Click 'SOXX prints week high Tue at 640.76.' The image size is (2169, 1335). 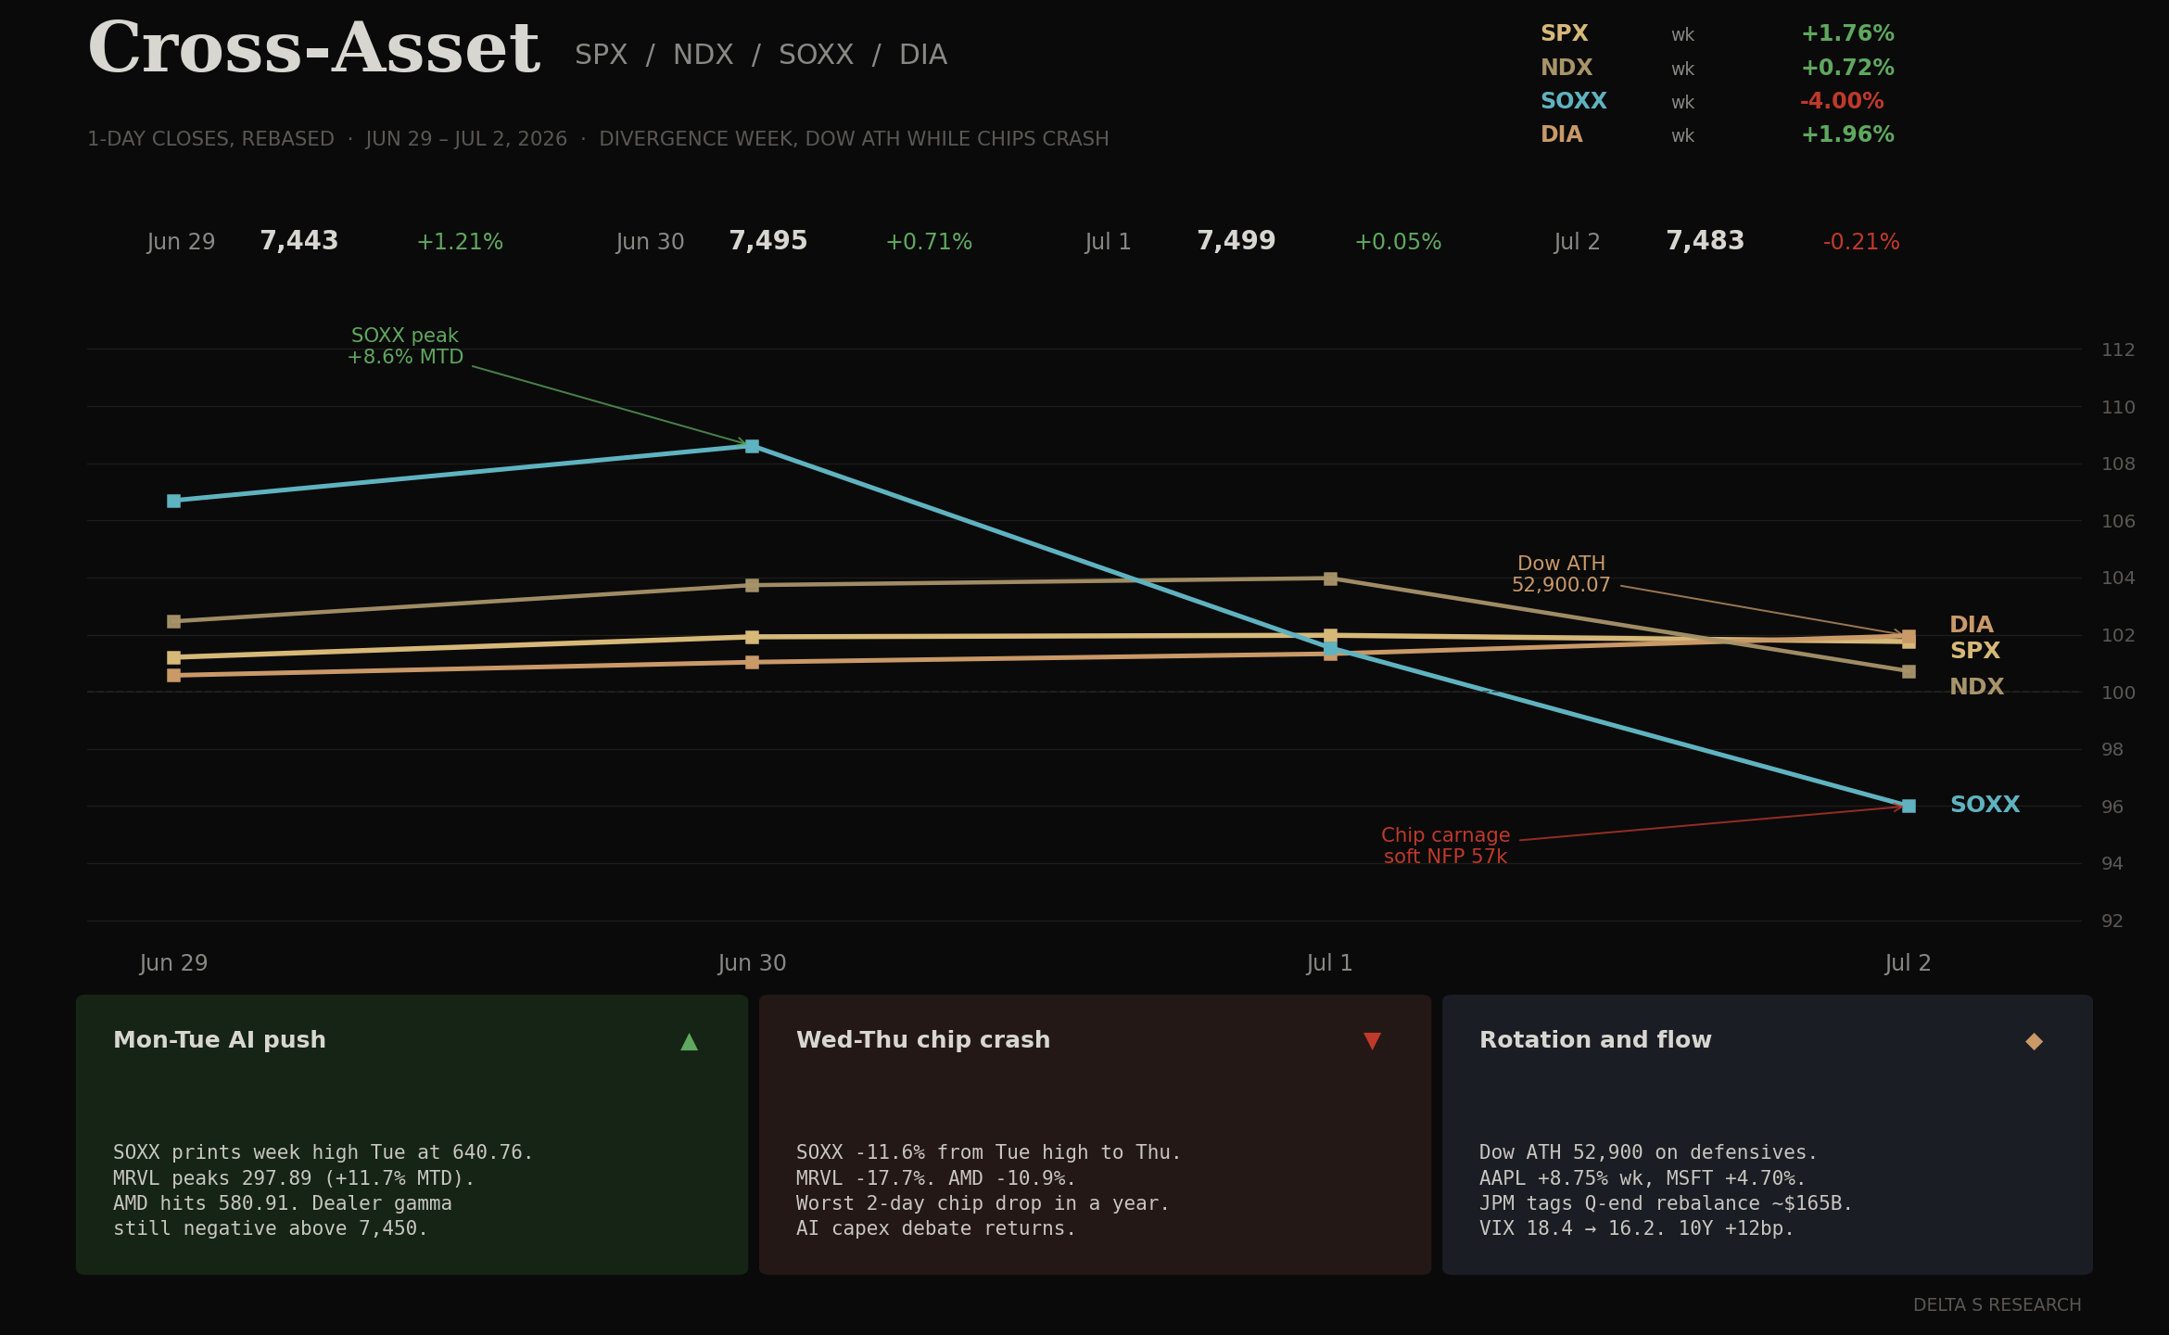pos(323,1152)
